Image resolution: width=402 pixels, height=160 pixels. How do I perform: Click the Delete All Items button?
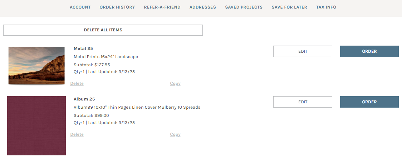click(103, 30)
